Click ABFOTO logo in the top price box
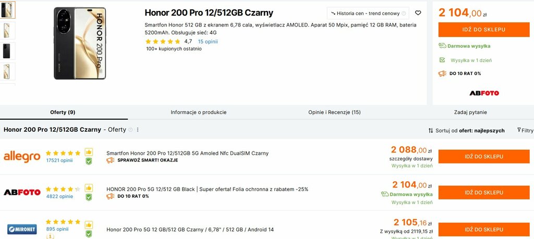This screenshot has height=239, width=534. pos(484,93)
